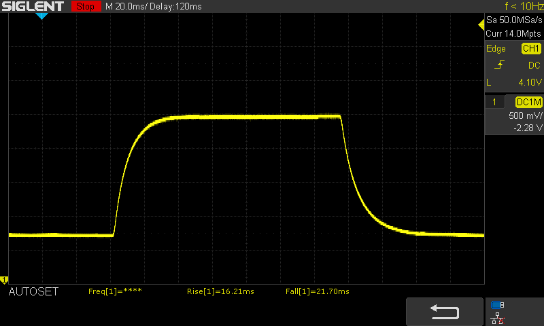Screen dimensions: 544x326
Task: Click the channel 1 ground reference marker
Action: [4, 280]
